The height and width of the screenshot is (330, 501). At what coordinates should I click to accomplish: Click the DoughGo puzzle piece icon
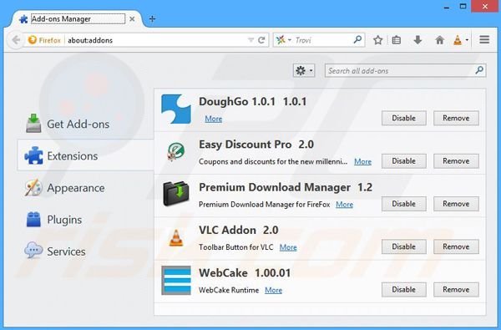pos(176,109)
